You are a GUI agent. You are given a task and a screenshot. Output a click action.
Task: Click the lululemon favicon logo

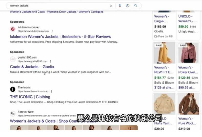(13, 29)
